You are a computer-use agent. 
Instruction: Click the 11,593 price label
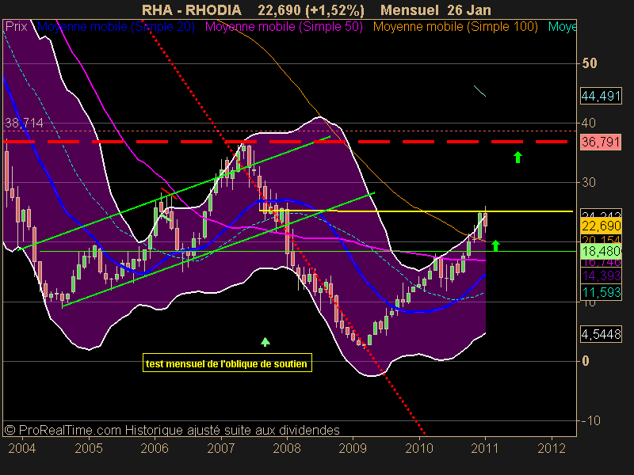coord(601,292)
